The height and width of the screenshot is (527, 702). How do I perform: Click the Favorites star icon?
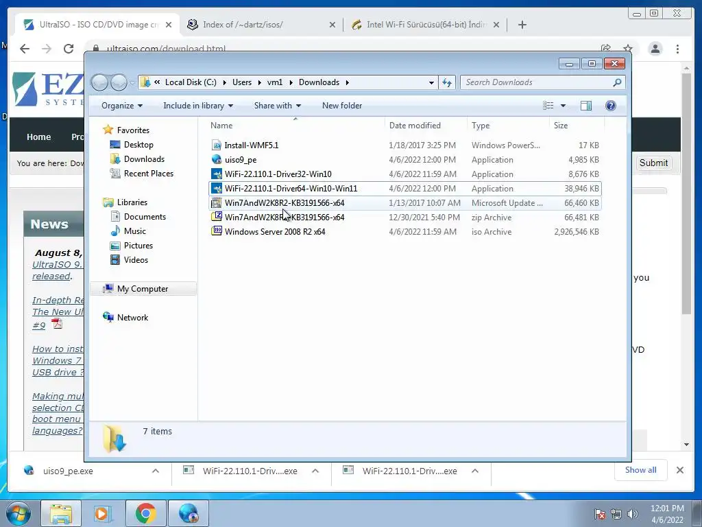(108, 130)
